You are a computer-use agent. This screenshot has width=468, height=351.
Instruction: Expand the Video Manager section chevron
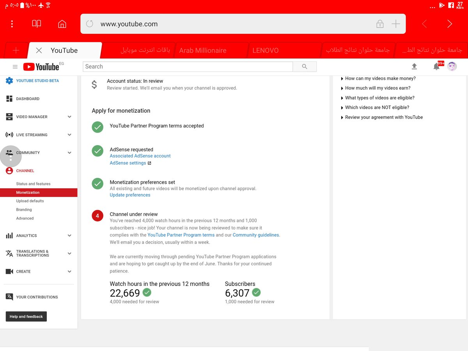(69, 117)
